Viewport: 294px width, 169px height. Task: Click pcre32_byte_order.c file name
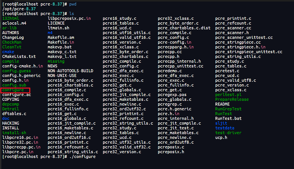point(125,52)
